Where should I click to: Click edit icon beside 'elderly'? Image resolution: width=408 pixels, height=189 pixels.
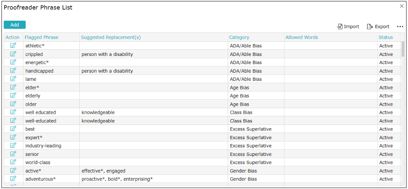(13, 96)
